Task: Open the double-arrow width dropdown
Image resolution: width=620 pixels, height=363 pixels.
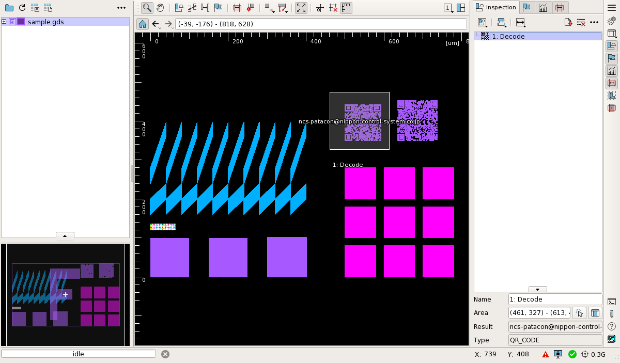Action: [x=520, y=22]
